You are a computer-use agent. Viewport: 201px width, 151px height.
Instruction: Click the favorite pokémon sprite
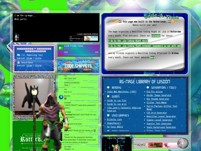click(x=117, y=148)
